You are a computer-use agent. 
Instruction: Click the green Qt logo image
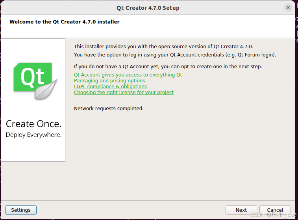tap(35, 81)
